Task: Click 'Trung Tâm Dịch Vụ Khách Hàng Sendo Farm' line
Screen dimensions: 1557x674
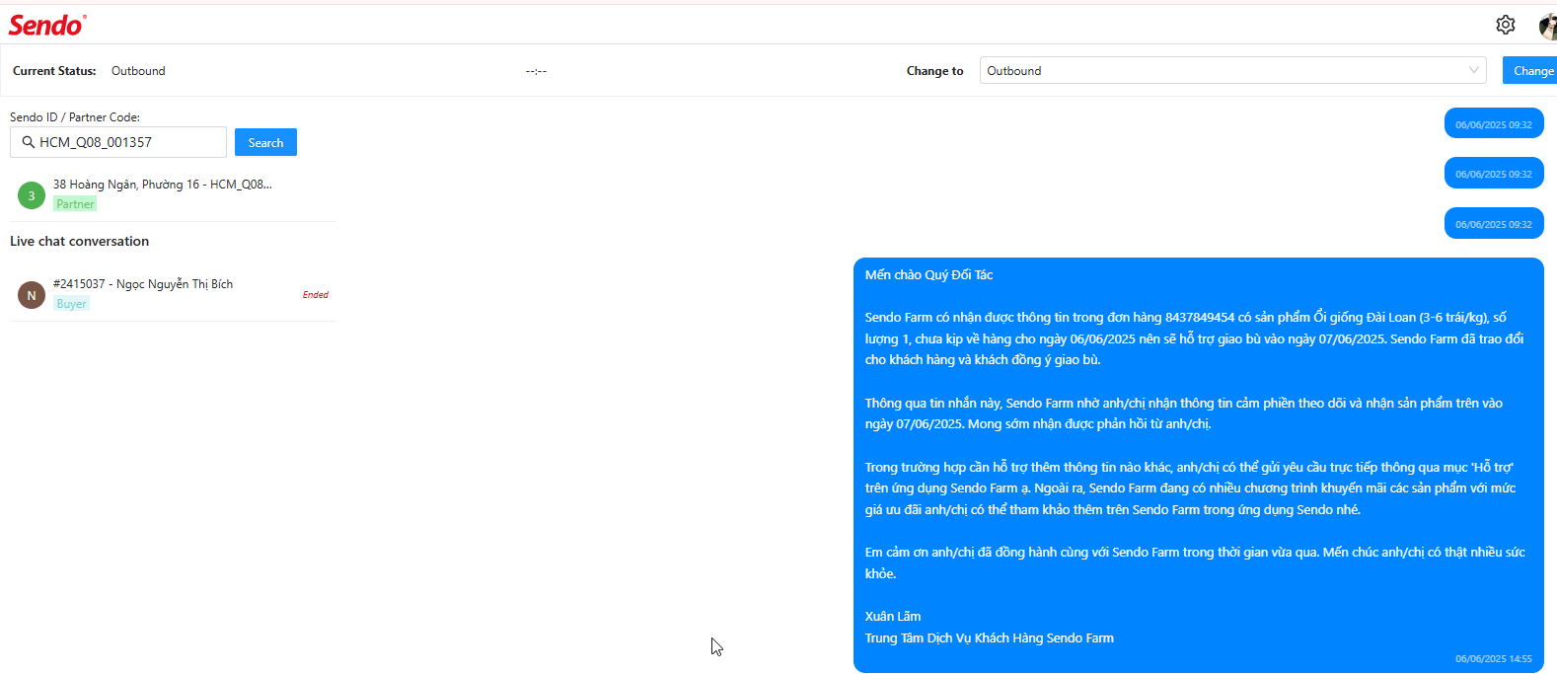Action: (x=990, y=638)
